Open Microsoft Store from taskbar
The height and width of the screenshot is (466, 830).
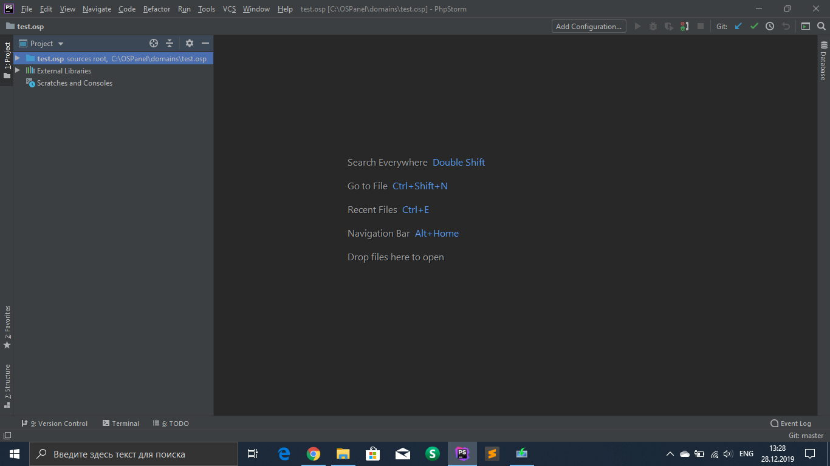(373, 454)
